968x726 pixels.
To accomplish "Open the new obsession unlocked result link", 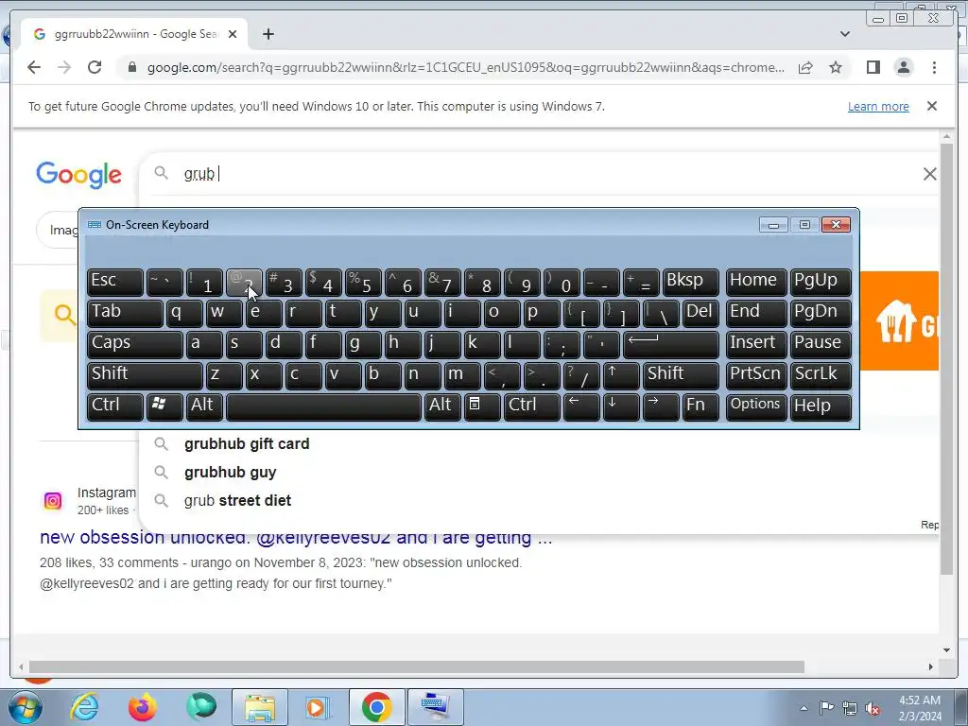I will pos(296,537).
